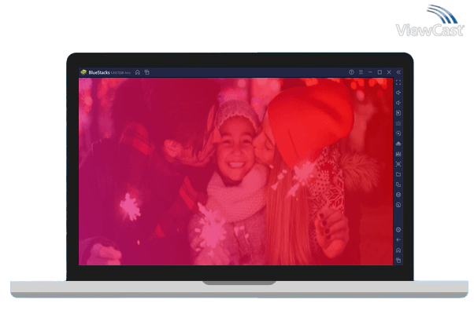Viewport: 474px width, 325px height.
Task: Close the BlueStacks window
Action: click(x=389, y=72)
